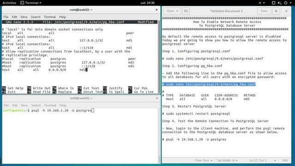The height and width of the screenshot is (166, 295).
Task: Close the Untitled Document 1 editor window
Action: (286, 11)
